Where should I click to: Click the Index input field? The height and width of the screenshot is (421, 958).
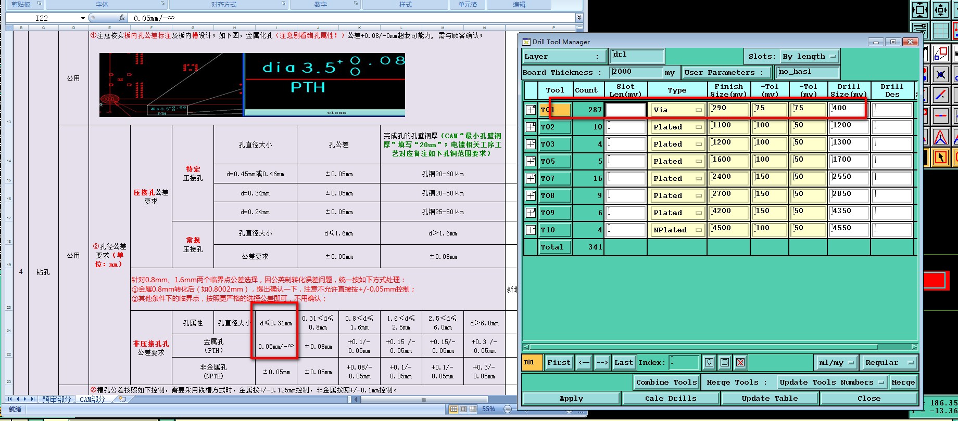tap(684, 362)
